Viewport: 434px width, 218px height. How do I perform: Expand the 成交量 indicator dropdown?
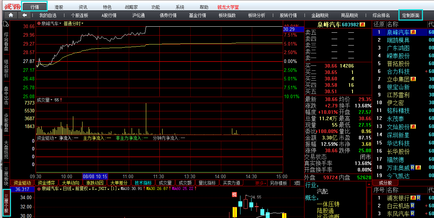coord(52,100)
